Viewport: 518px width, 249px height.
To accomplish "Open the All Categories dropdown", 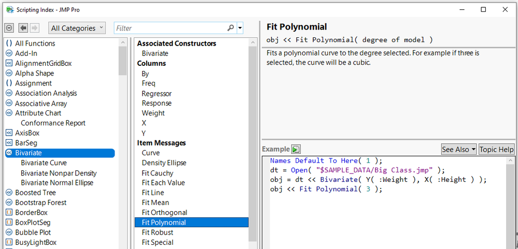I will [77, 28].
